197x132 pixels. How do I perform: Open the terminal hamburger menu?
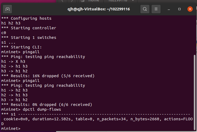click(x=156, y=9)
